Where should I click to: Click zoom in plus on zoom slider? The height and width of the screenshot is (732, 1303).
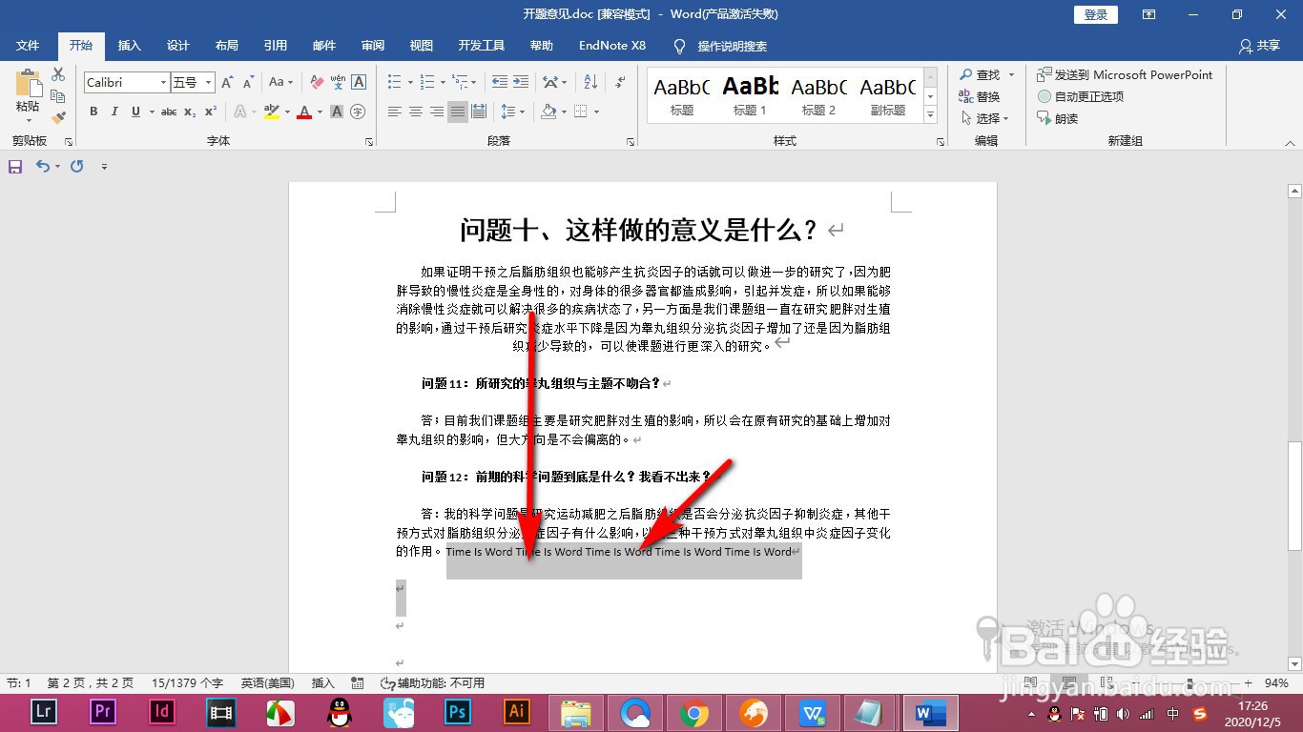point(1248,683)
